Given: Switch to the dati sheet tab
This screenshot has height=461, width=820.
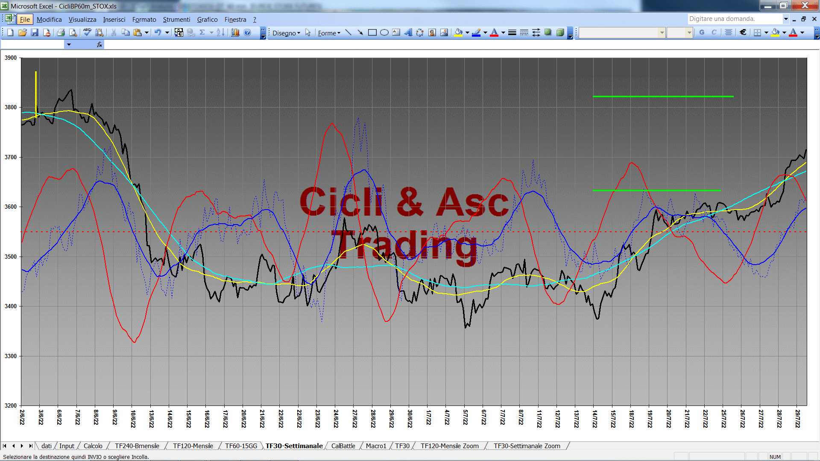Looking at the screenshot, I should coord(46,446).
